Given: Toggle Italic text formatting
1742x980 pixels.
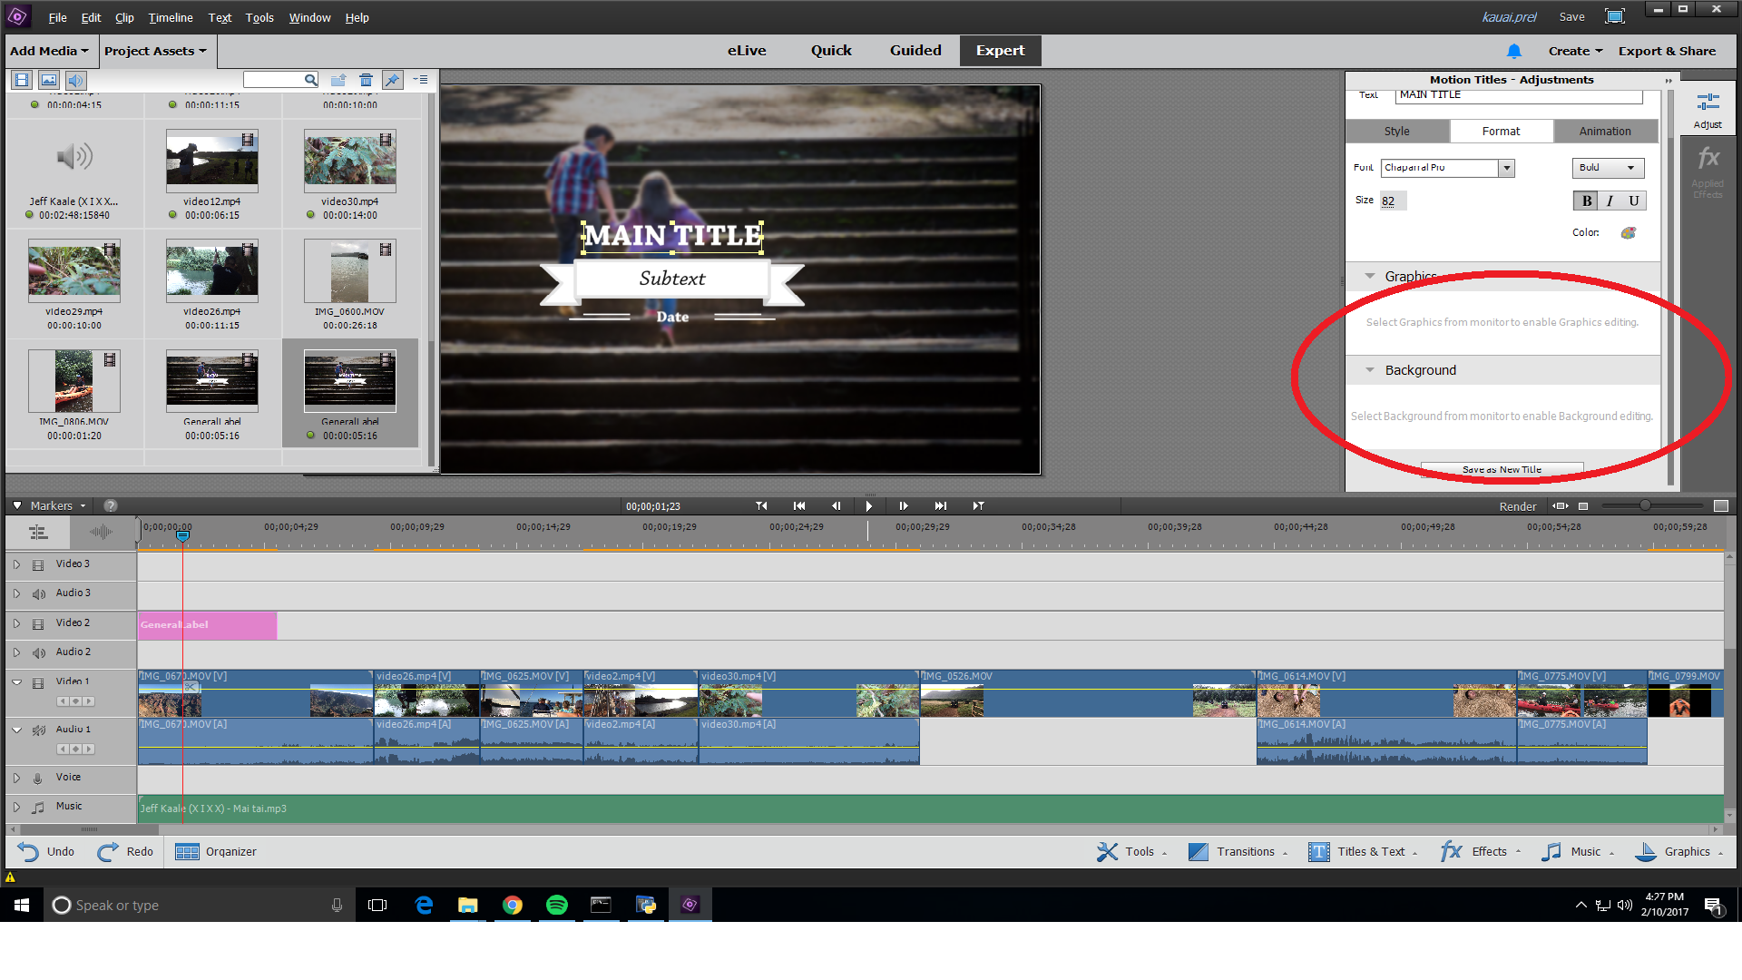Looking at the screenshot, I should (x=1610, y=201).
